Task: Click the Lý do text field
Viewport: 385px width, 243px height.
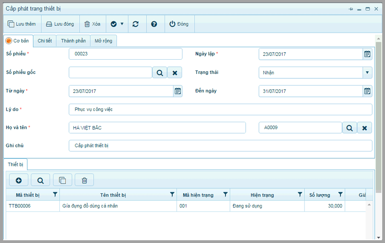Action: 220,109
